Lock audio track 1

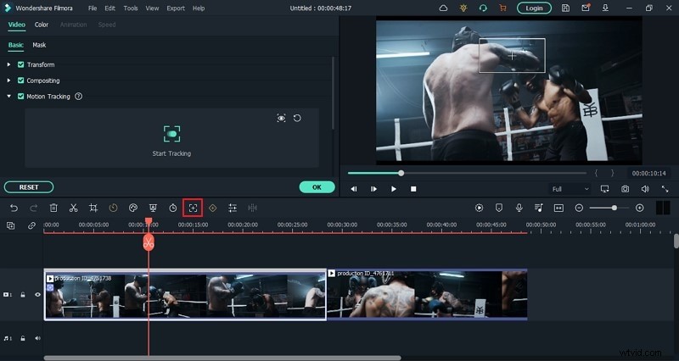(x=23, y=338)
